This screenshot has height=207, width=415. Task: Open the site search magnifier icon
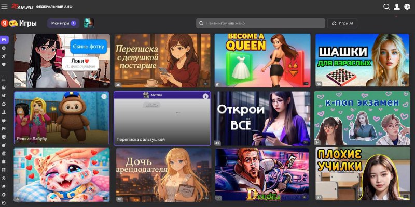click(386, 7)
